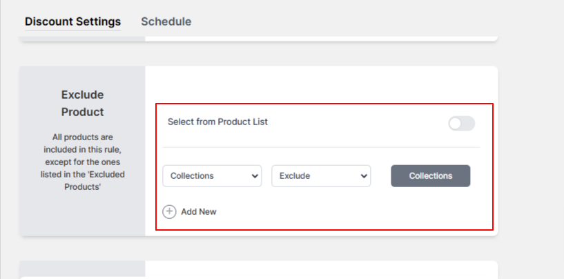Click the Add New text link
The height and width of the screenshot is (279, 564).
[199, 212]
